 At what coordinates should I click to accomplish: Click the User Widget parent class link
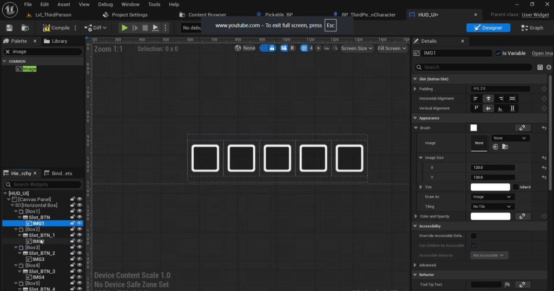[535, 15]
